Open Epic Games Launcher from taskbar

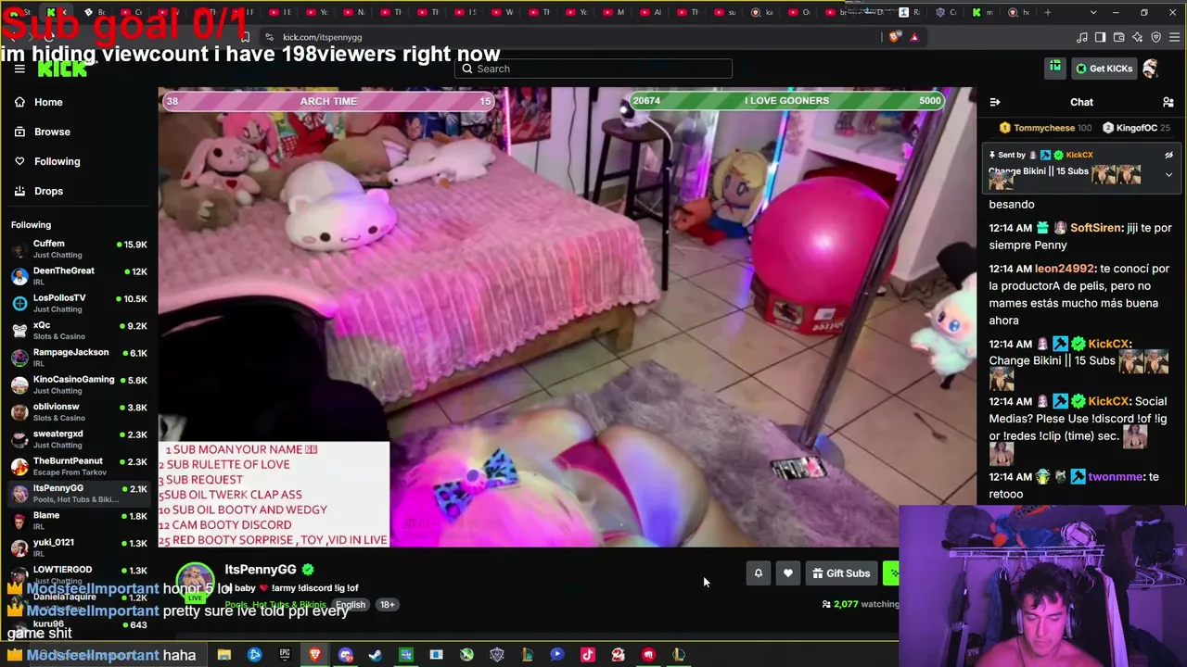pos(285,655)
